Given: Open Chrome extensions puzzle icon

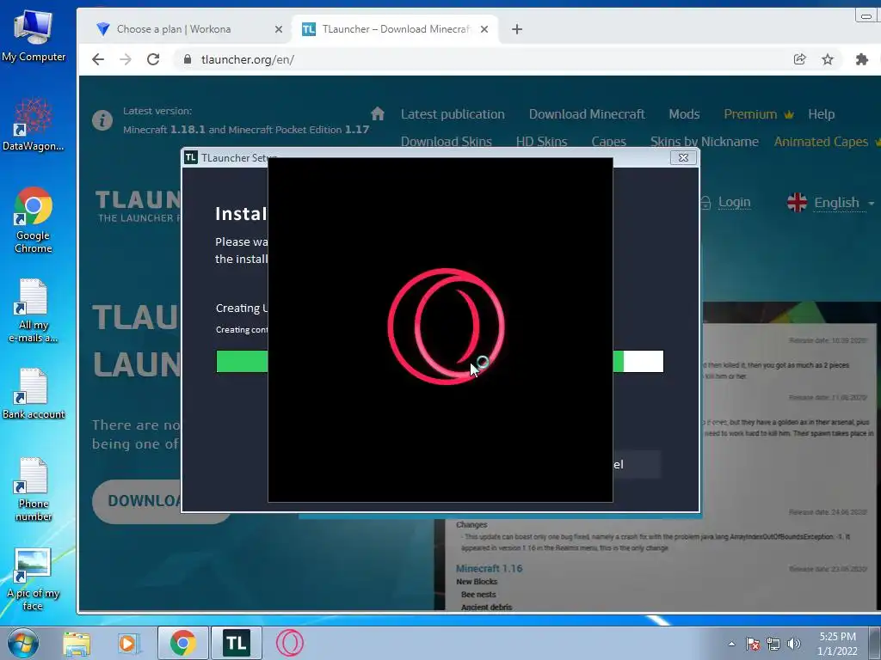Looking at the screenshot, I should pyautogui.click(x=862, y=59).
